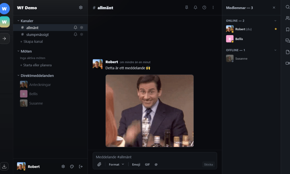Click Robert's profile in bottom bar
290x174 pixels.
pos(28,166)
